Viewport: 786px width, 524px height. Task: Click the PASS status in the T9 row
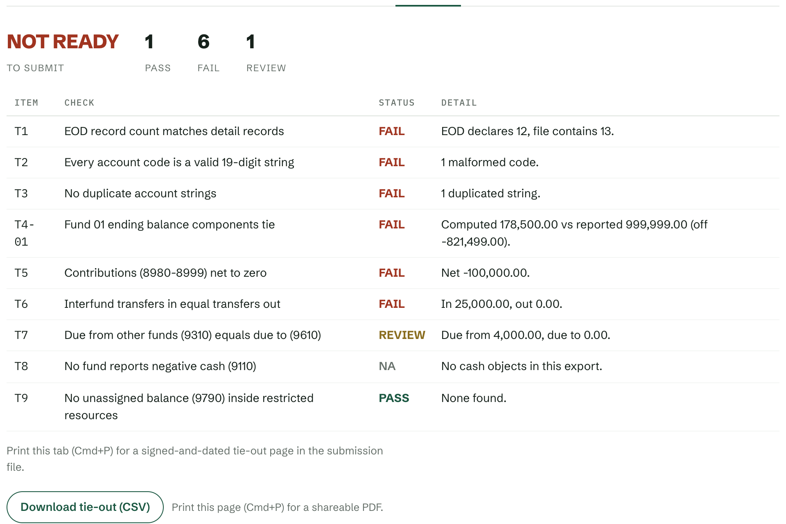394,398
